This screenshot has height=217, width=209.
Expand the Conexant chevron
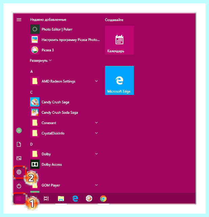[x=96, y=123]
